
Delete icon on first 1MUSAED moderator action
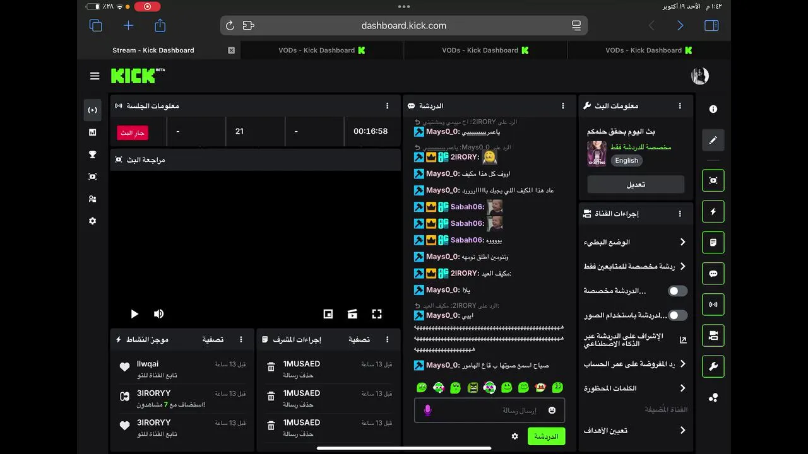pyautogui.click(x=271, y=367)
